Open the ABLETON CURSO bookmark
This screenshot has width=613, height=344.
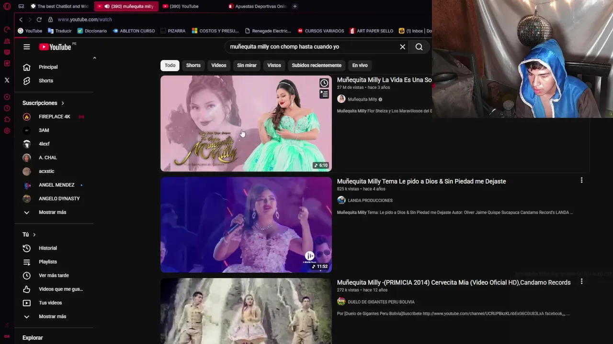click(x=134, y=31)
